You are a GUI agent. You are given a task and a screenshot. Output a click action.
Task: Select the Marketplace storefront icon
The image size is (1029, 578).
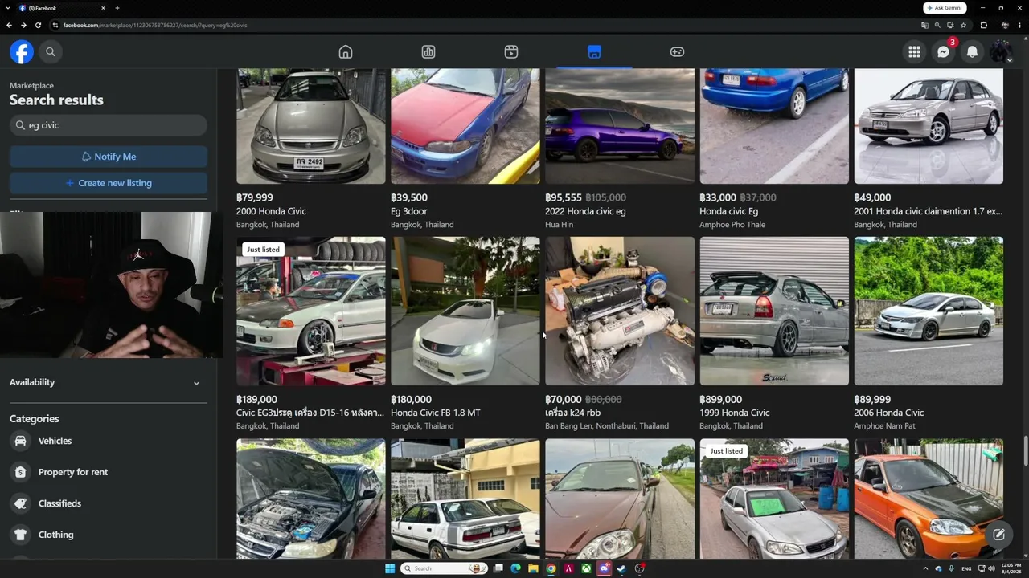click(594, 52)
